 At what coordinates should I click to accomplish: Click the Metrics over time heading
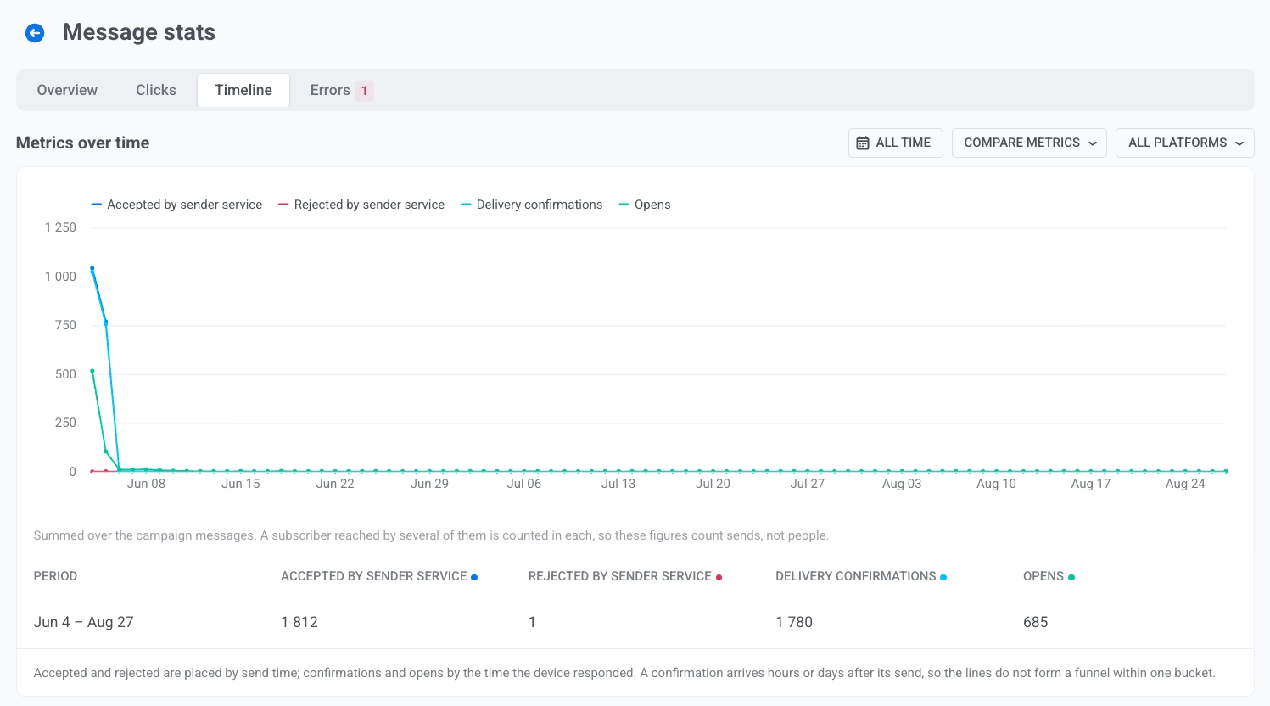[82, 143]
